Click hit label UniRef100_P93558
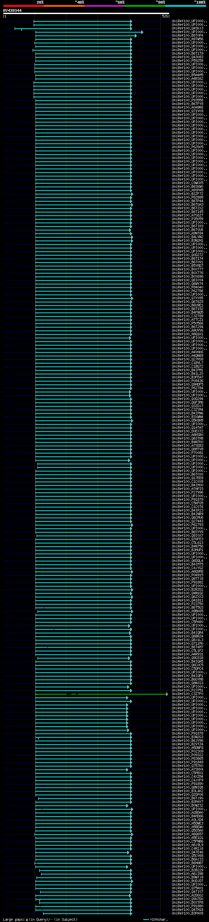The width and height of the screenshot is (209, 922). [187, 100]
